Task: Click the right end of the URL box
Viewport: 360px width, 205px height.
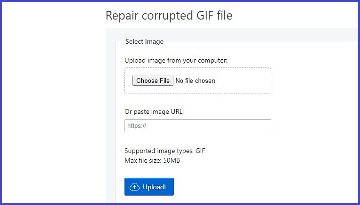Action: point(265,126)
